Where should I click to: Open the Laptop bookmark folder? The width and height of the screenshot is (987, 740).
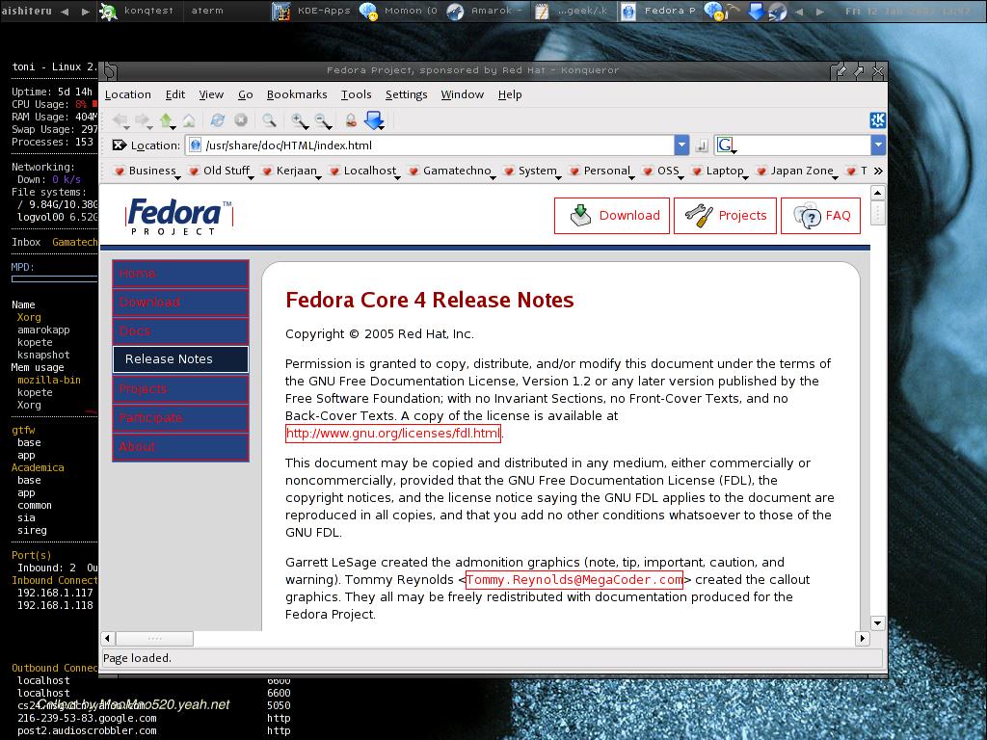pyautogui.click(x=719, y=171)
